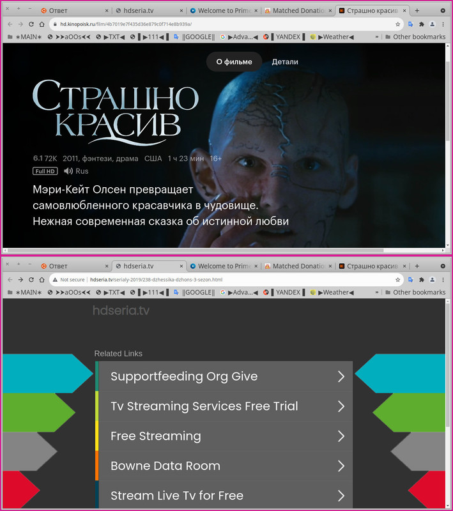Click chevron on Bowne Data Room row
The image size is (453, 511).
[x=341, y=466]
